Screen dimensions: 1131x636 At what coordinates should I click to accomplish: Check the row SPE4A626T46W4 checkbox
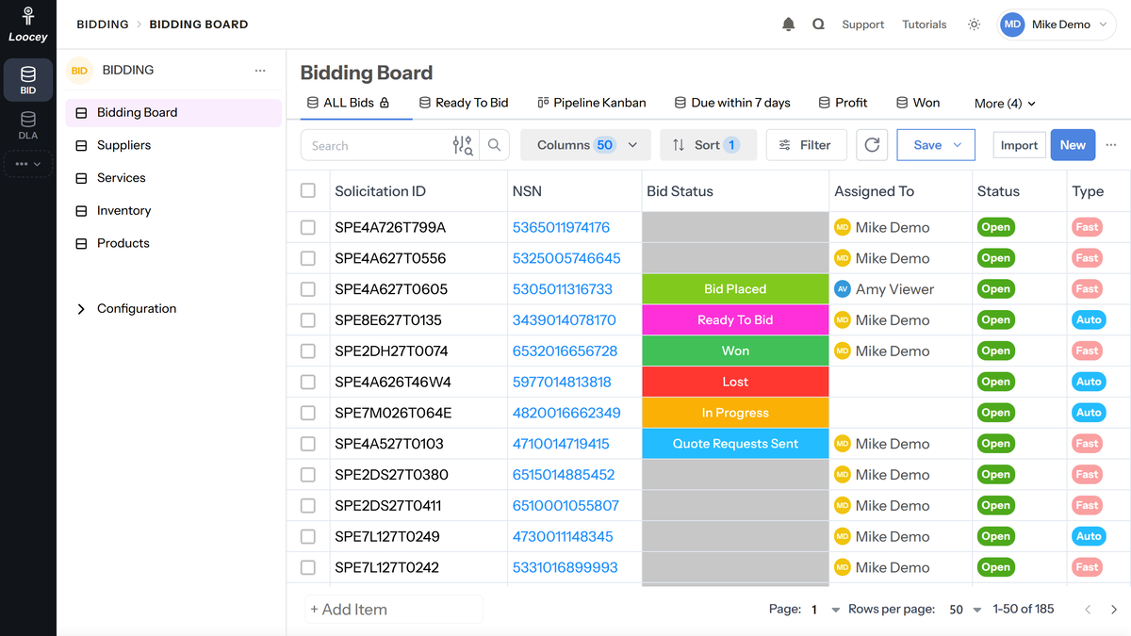[x=308, y=382]
